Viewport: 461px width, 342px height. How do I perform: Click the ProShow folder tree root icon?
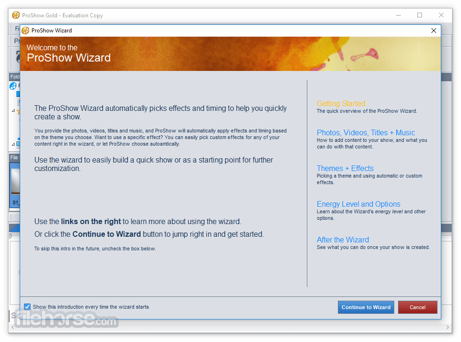point(13,86)
